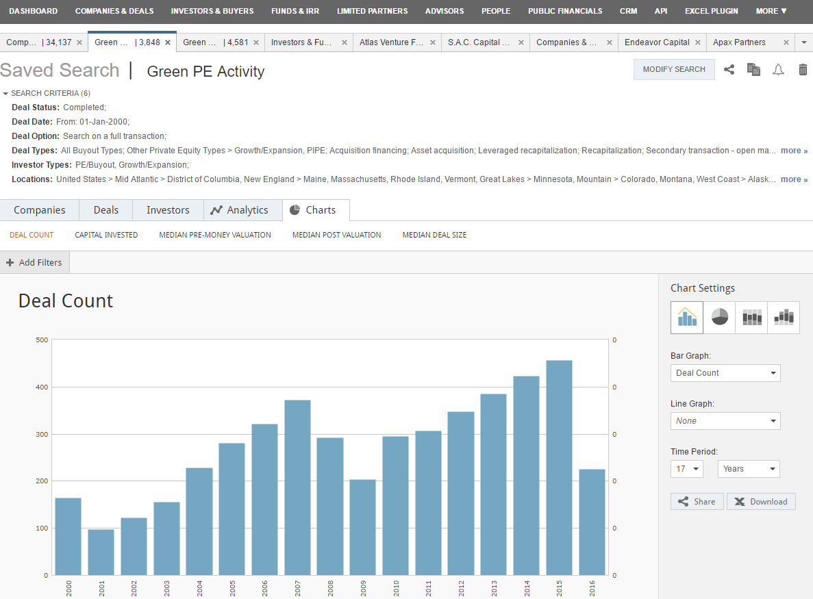Viewport: 813px width, 599px height.
Task: Open Public Financials navigation item
Action: pyautogui.click(x=565, y=11)
